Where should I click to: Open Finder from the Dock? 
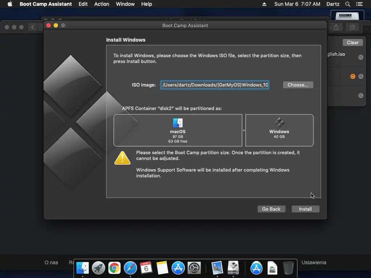point(82,268)
